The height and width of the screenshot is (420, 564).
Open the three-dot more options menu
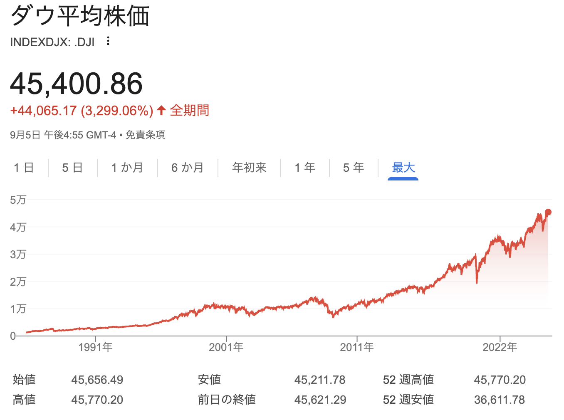[108, 41]
